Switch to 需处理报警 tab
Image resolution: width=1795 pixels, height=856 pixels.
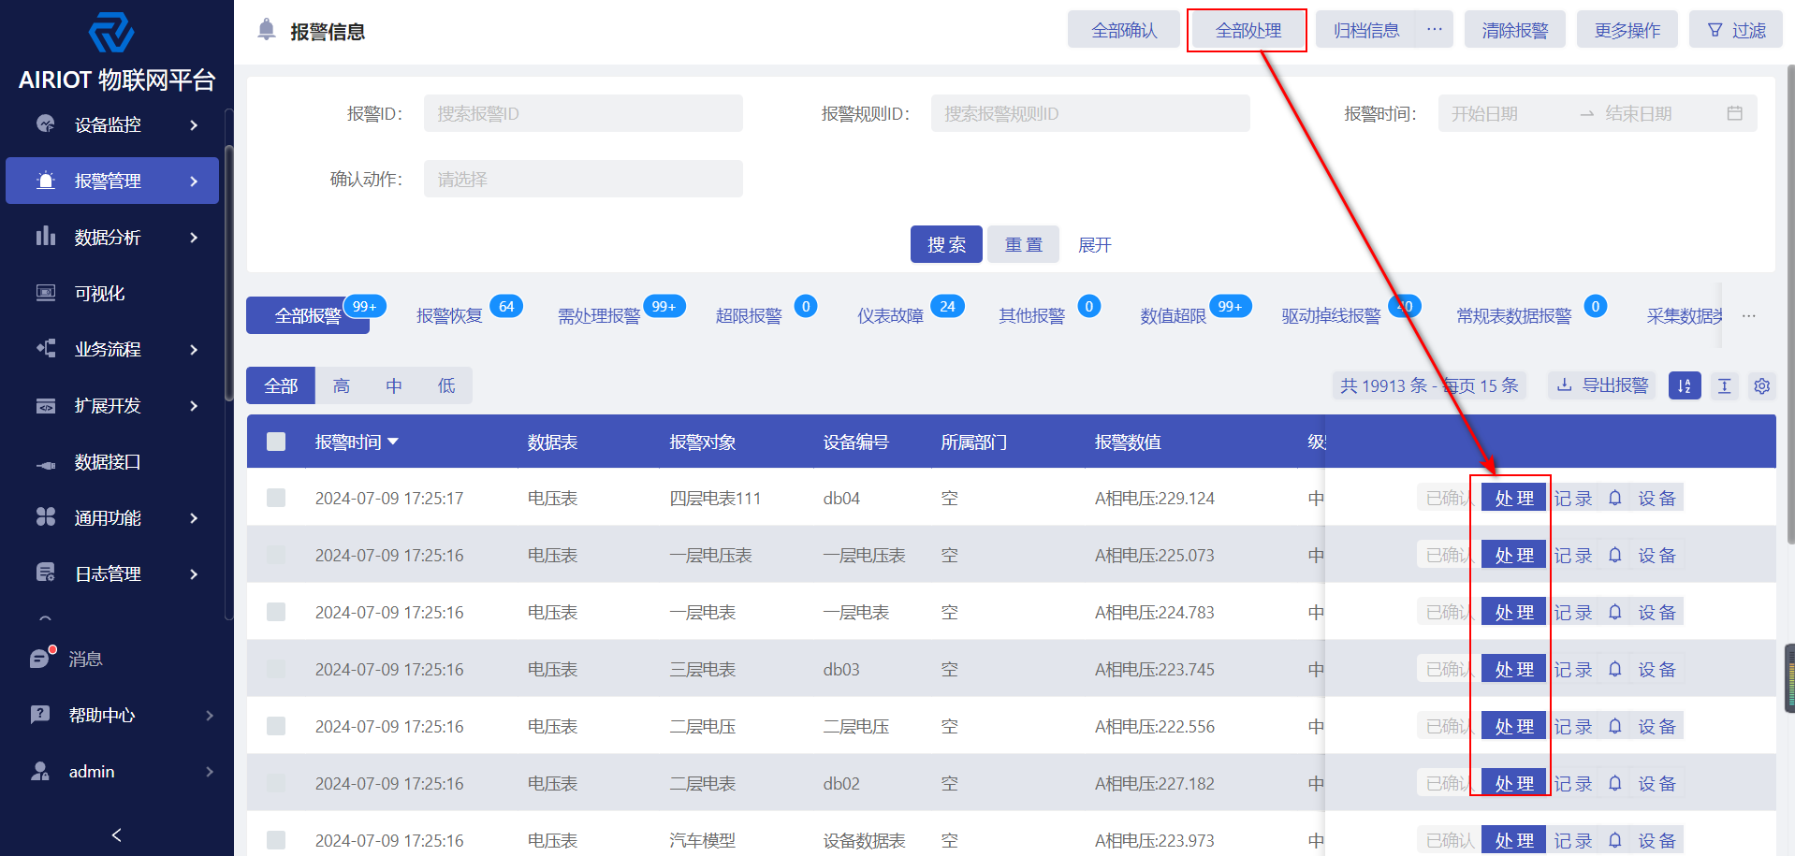tap(599, 316)
